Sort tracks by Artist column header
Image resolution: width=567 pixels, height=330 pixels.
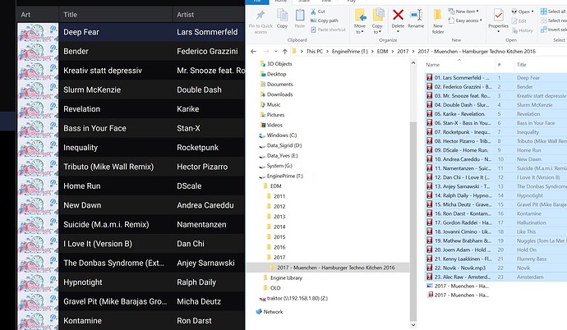(185, 15)
